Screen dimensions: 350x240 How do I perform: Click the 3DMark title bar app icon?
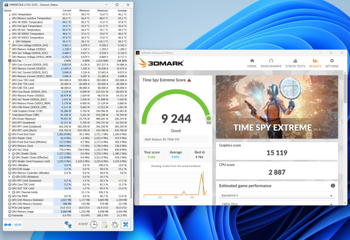coord(138,53)
